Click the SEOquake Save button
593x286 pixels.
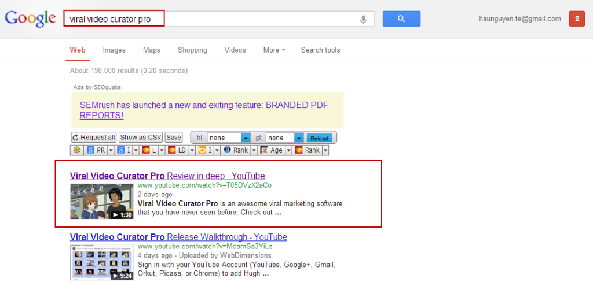click(x=174, y=137)
